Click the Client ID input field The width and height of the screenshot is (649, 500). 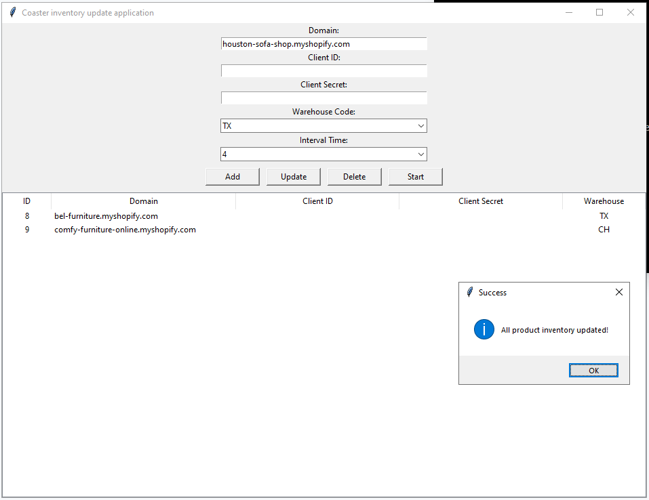click(x=323, y=70)
